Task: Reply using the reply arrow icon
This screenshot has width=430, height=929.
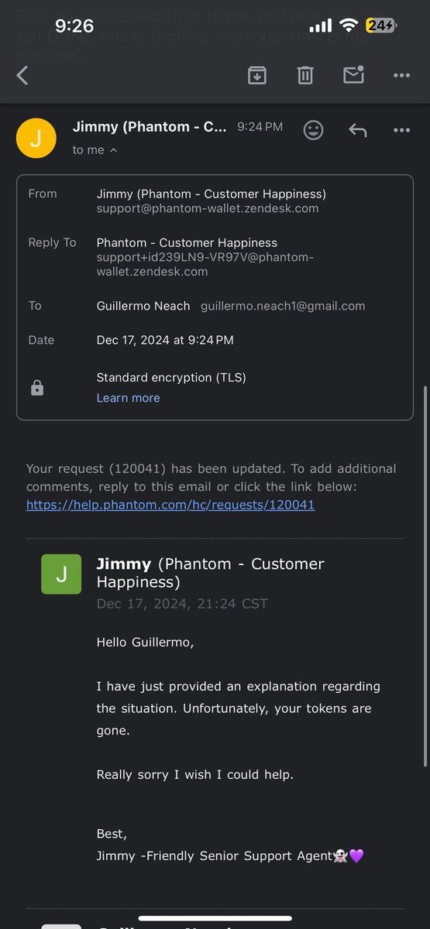Action: click(x=357, y=130)
